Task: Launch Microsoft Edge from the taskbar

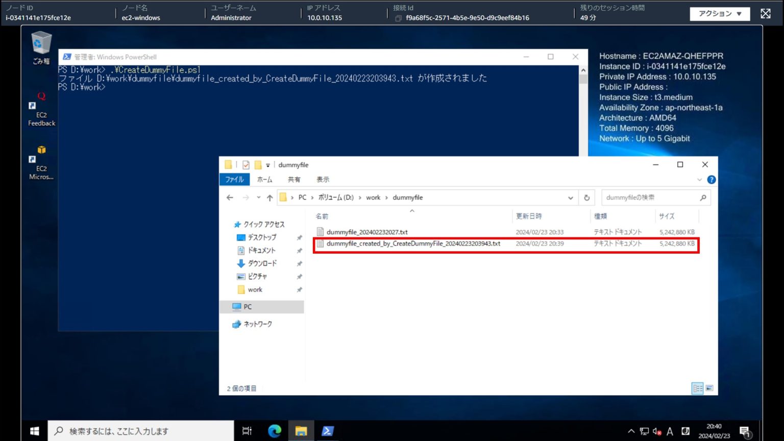Action: 274,431
